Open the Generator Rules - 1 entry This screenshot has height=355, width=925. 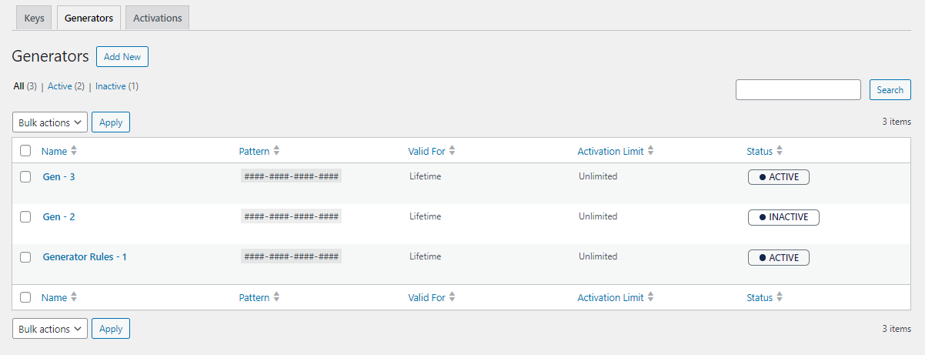(85, 257)
